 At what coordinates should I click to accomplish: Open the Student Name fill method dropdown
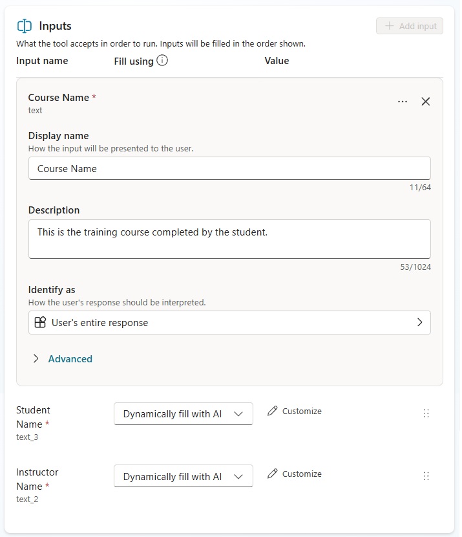[x=183, y=414]
